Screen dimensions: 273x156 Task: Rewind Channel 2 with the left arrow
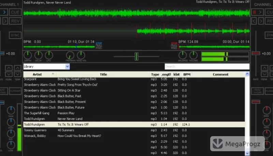(254, 21)
